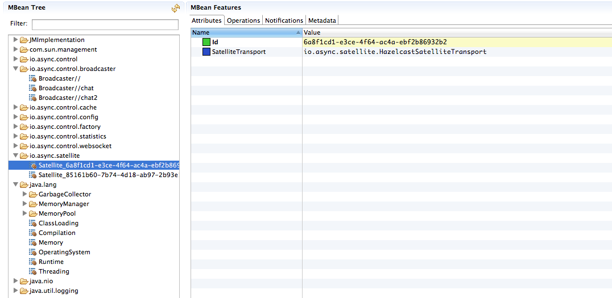Click the Filter text field

point(105,24)
